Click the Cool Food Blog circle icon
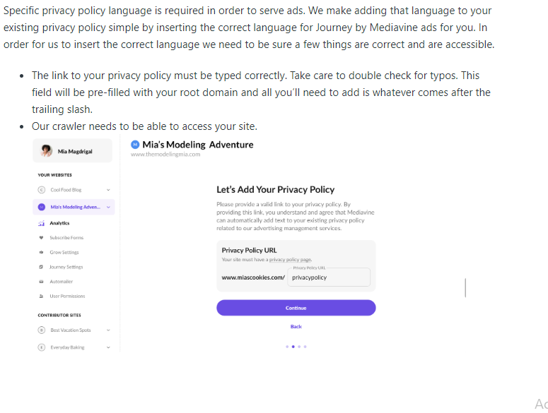The height and width of the screenshot is (413, 548). (x=41, y=190)
